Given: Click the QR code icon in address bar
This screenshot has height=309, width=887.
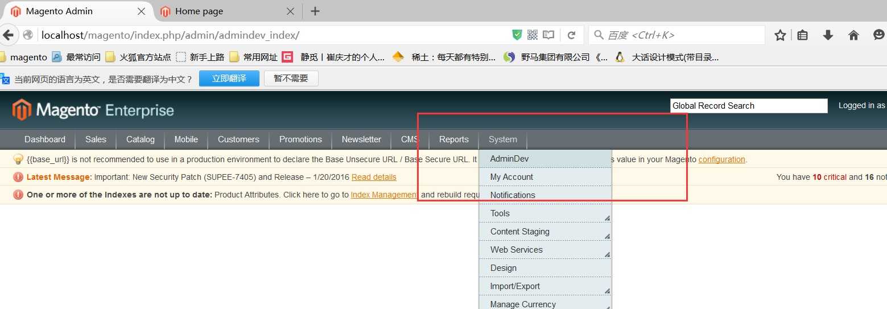Looking at the screenshot, I should (x=533, y=35).
